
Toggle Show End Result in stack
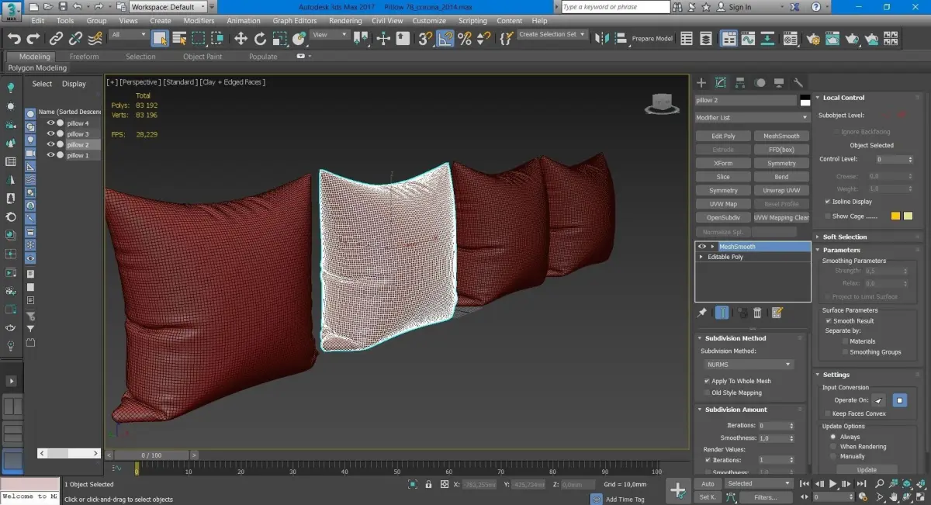(722, 313)
